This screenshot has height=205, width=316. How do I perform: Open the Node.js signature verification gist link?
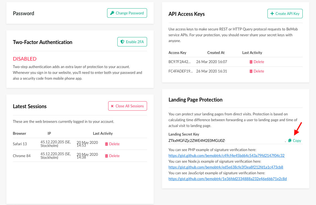226,167
